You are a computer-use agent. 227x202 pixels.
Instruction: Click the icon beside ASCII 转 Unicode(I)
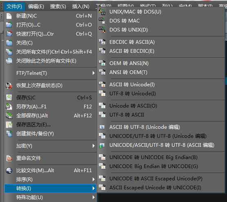tap(102, 85)
